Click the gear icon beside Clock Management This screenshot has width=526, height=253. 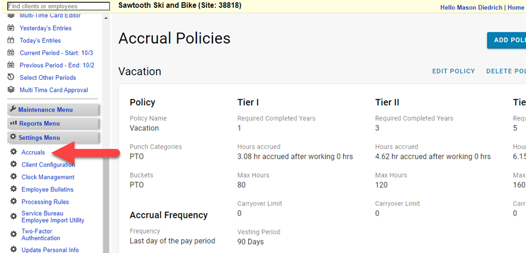(13, 177)
